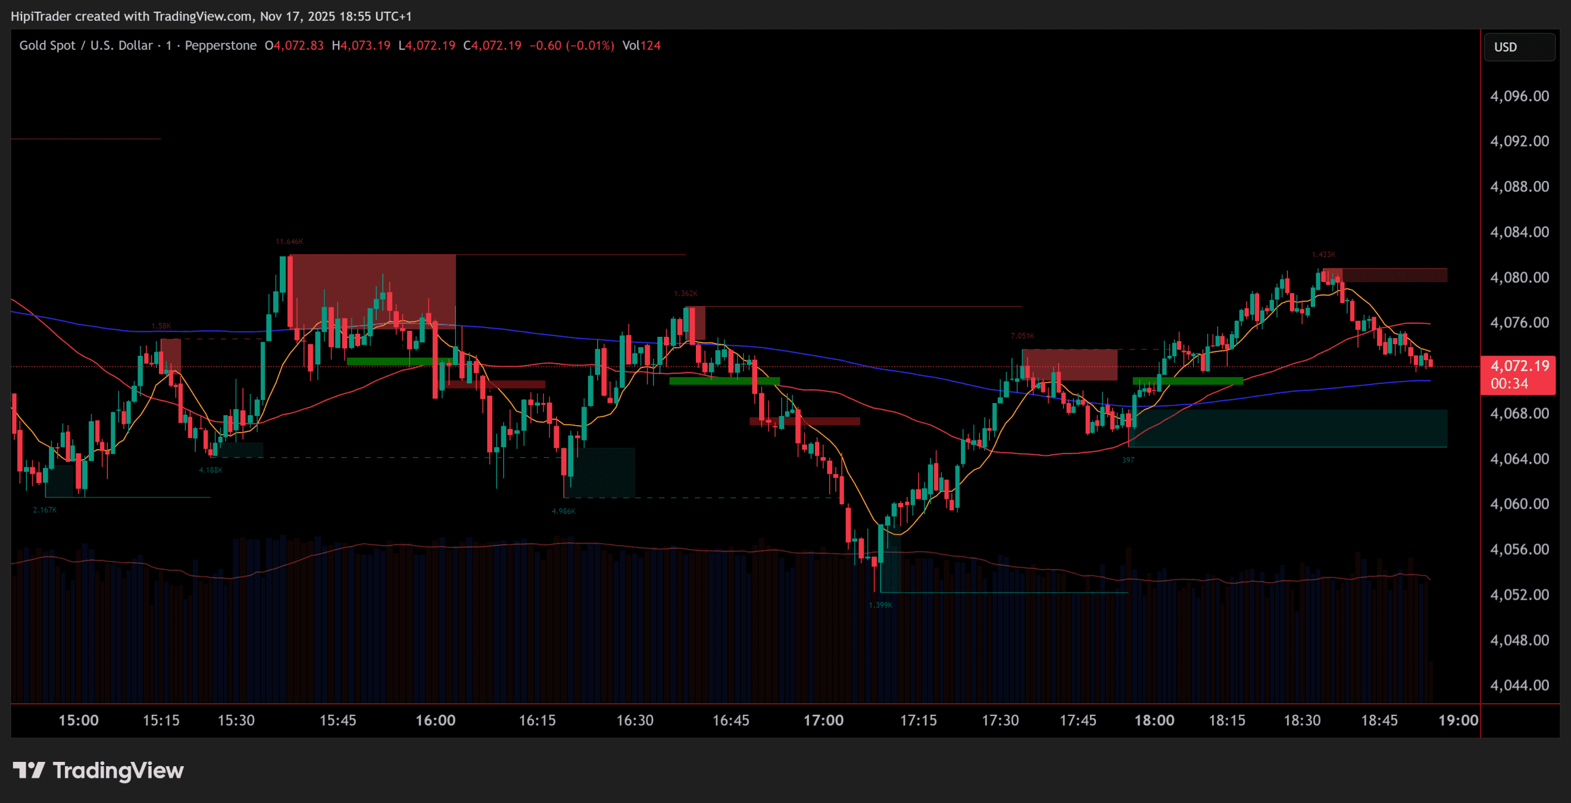Click the 4.986K teal zone label
Image resolution: width=1571 pixels, height=803 pixels.
pos(563,511)
